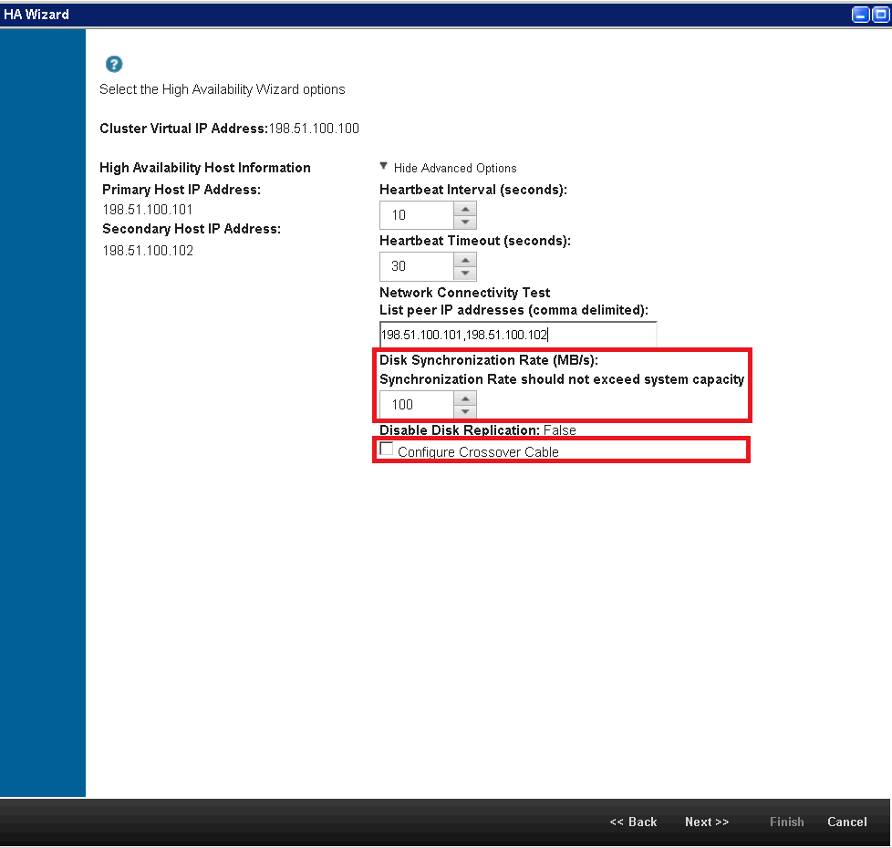
Task: Decrease Heartbeat Interval with down arrow
Action: [465, 222]
